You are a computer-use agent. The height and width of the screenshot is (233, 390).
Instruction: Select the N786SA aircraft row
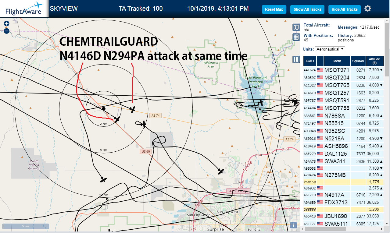tap(343, 116)
